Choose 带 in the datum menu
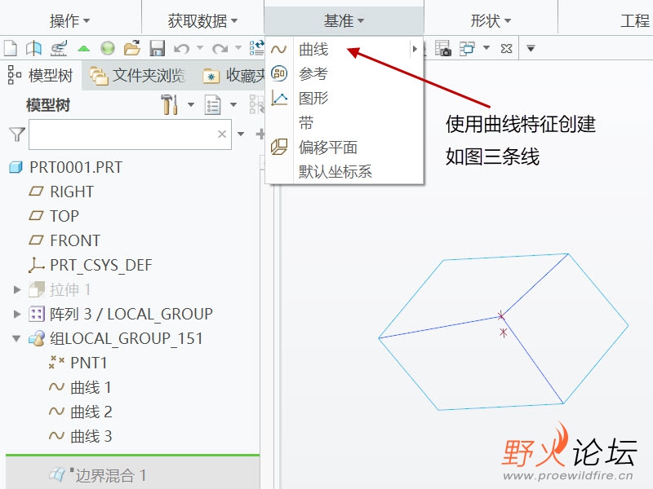The height and width of the screenshot is (489, 653). [306, 123]
